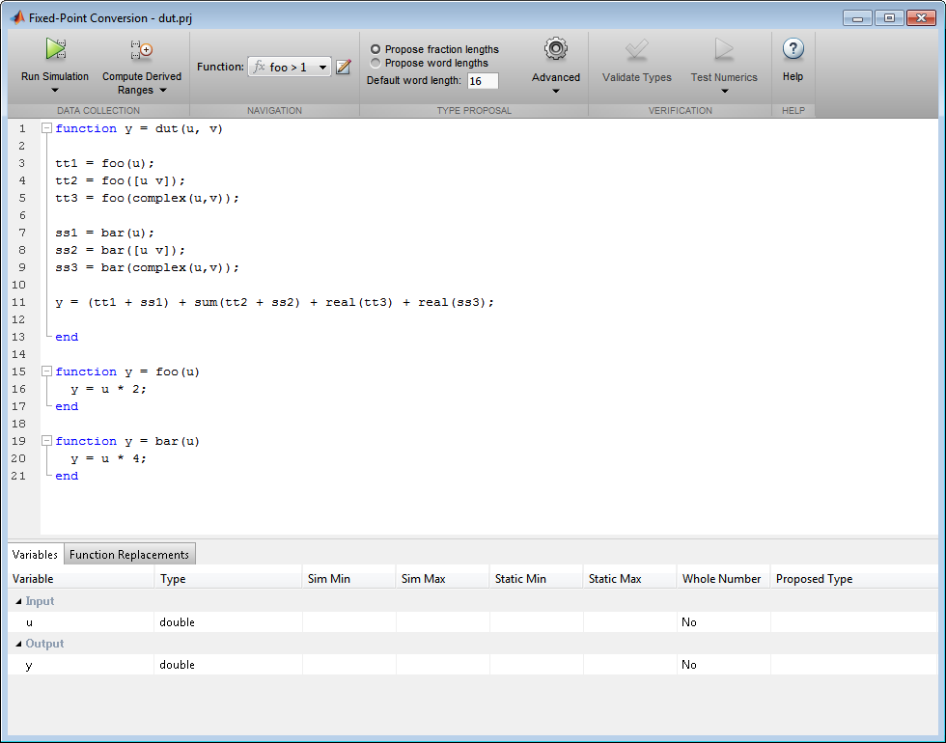
Task: Click the Compute Derived Ranges icon
Action: [x=142, y=50]
